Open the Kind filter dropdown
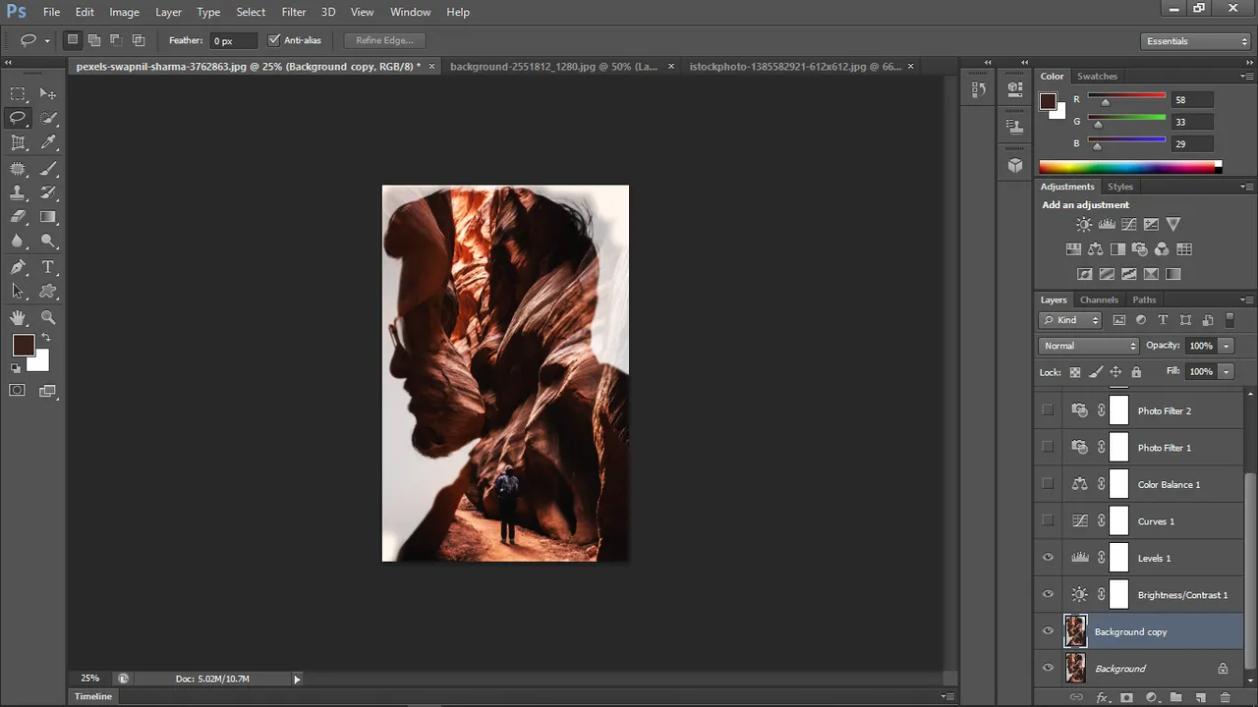 (x=1070, y=320)
